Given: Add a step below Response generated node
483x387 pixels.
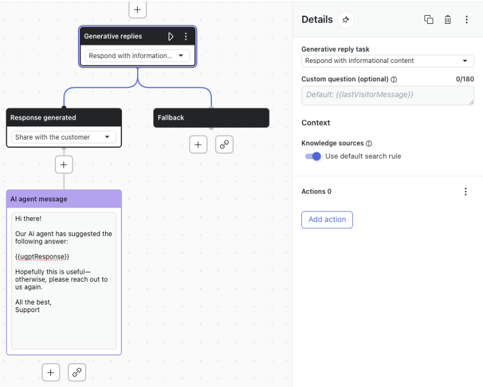Looking at the screenshot, I should click(64, 165).
